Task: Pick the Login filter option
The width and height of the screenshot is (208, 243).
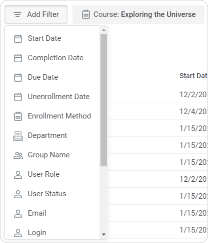Action: click(37, 232)
